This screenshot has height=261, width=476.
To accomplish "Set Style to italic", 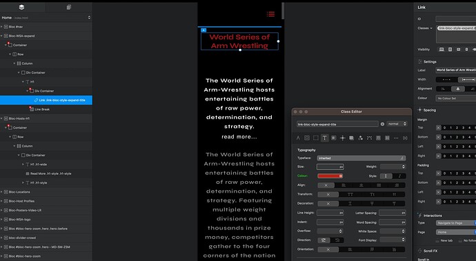I will click(x=399, y=176).
